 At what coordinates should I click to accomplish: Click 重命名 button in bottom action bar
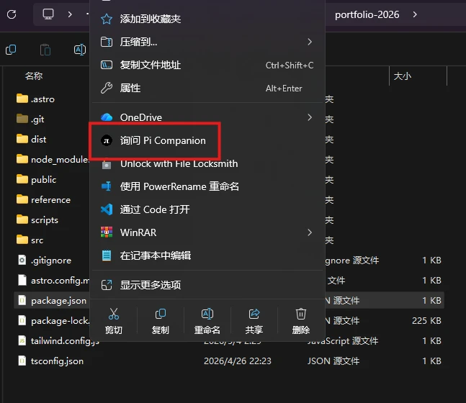pos(207,321)
